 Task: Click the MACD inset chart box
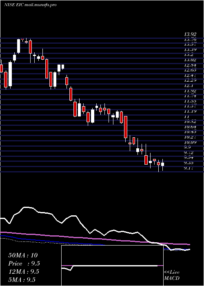click(112, 266)
